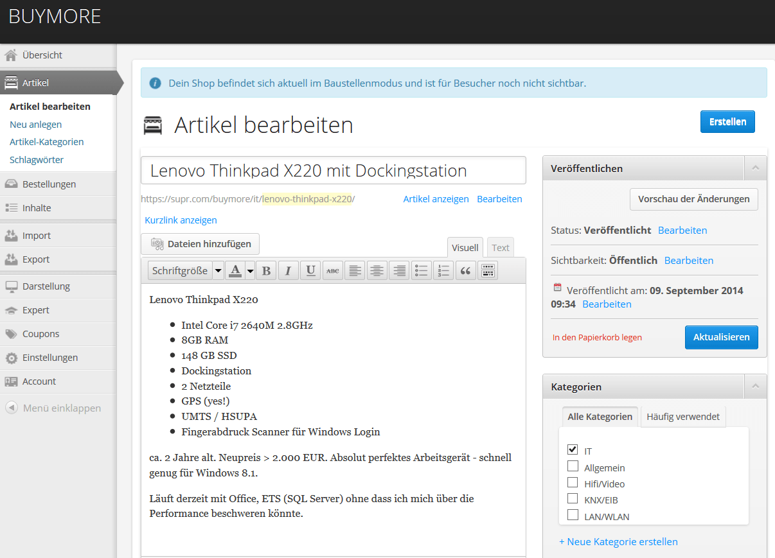Viewport: 775px width, 558px height.
Task: Toggle underline formatting
Action: point(310,271)
